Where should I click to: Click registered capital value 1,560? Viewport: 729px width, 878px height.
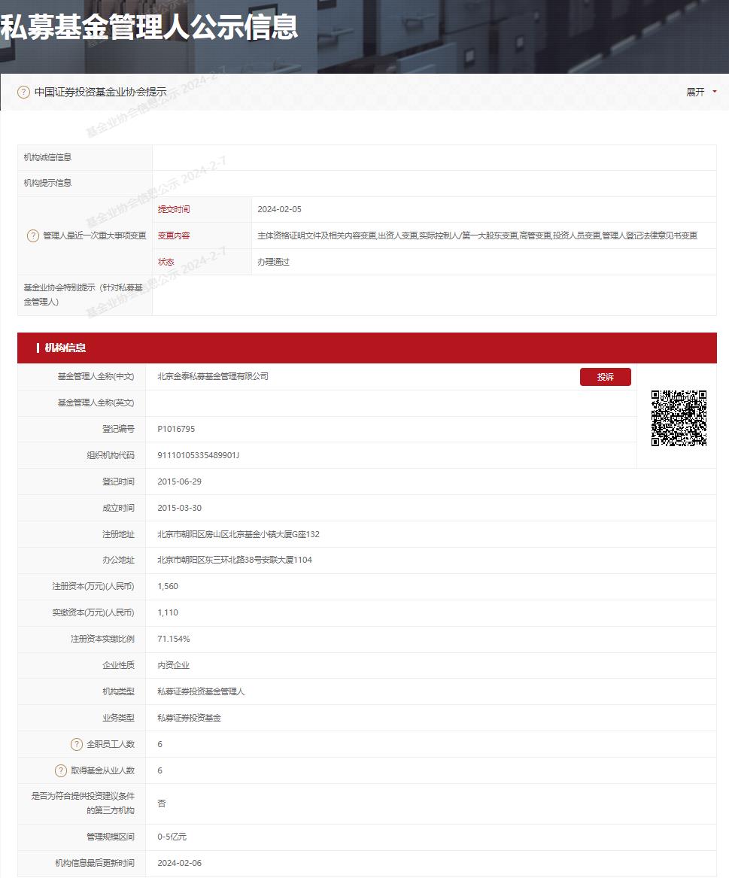click(x=168, y=586)
